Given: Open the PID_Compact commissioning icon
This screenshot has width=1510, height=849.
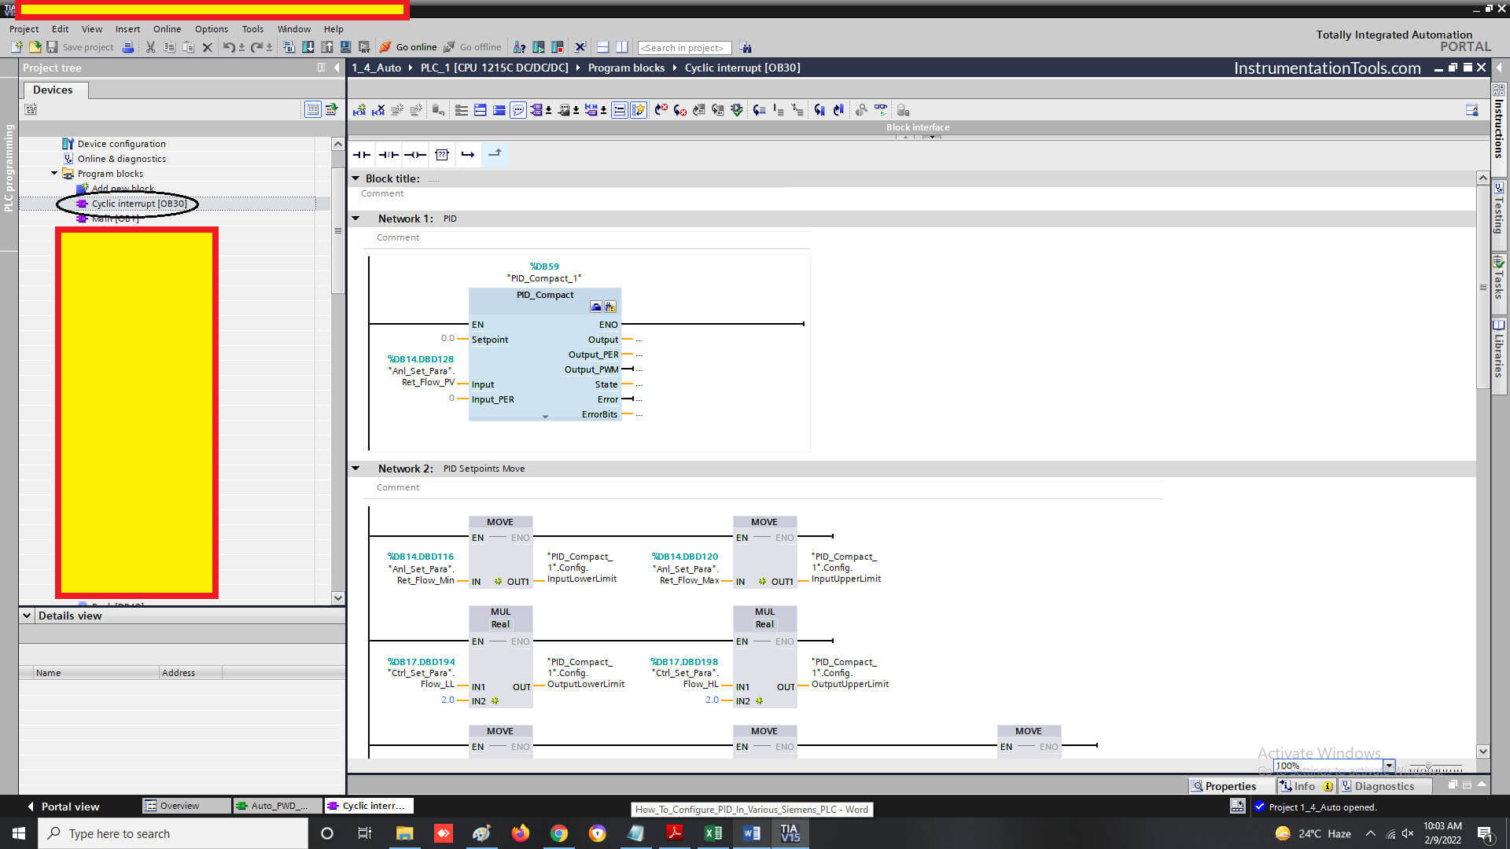Looking at the screenshot, I should 611,307.
